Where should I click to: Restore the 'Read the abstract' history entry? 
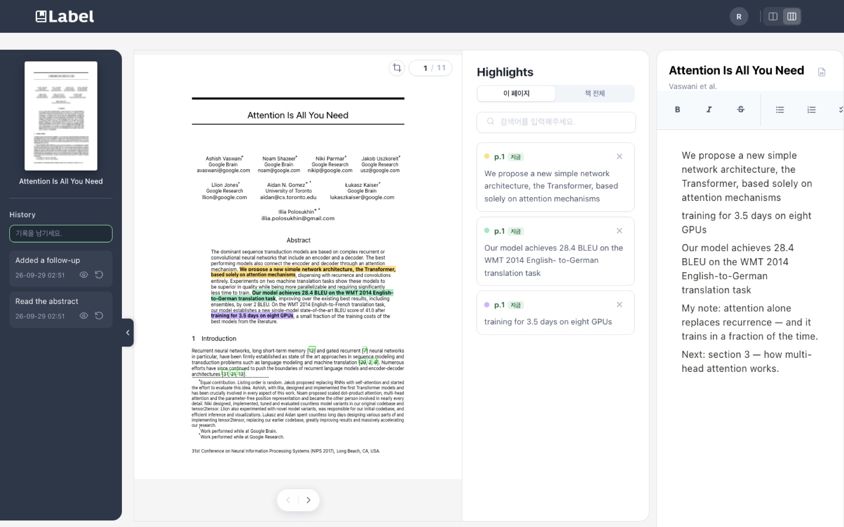[99, 316]
